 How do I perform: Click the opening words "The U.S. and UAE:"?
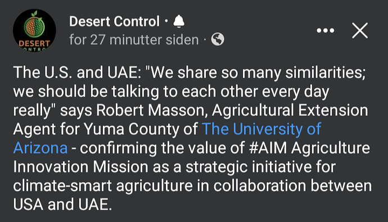pos(77,73)
